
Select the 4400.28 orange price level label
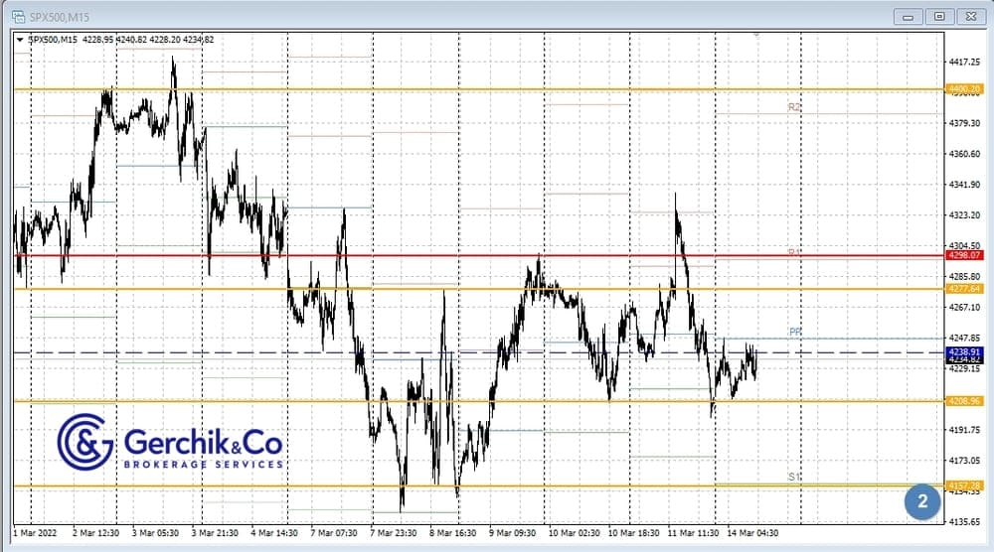click(x=965, y=89)
